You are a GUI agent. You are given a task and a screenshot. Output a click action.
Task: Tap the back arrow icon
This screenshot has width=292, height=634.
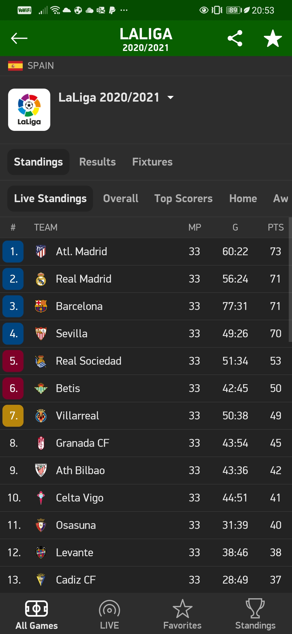[19, 38]
